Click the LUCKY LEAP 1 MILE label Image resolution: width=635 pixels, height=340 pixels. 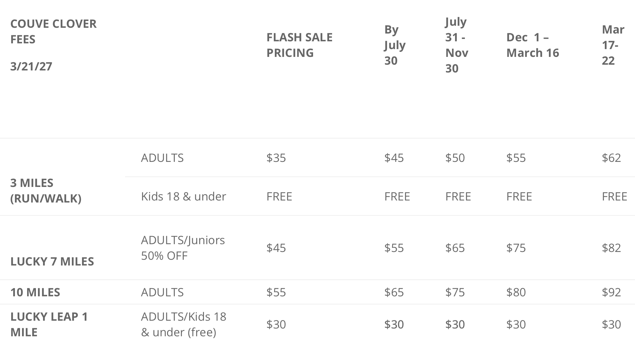pos(49,324)
